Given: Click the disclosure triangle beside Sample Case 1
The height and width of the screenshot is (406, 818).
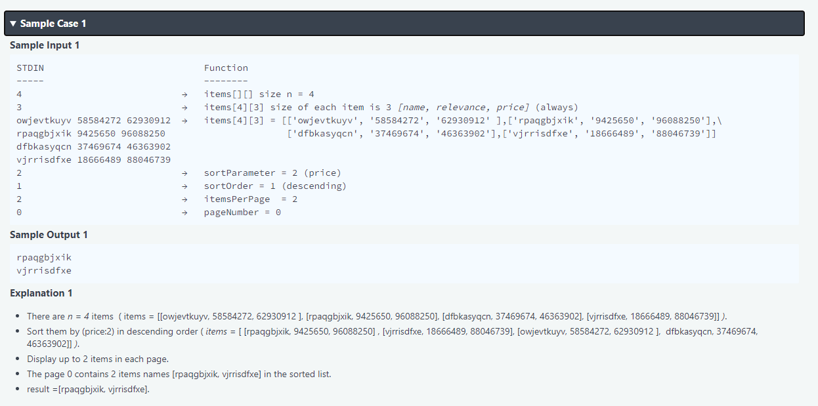Looking at the screenshot, I should (12, 23).
